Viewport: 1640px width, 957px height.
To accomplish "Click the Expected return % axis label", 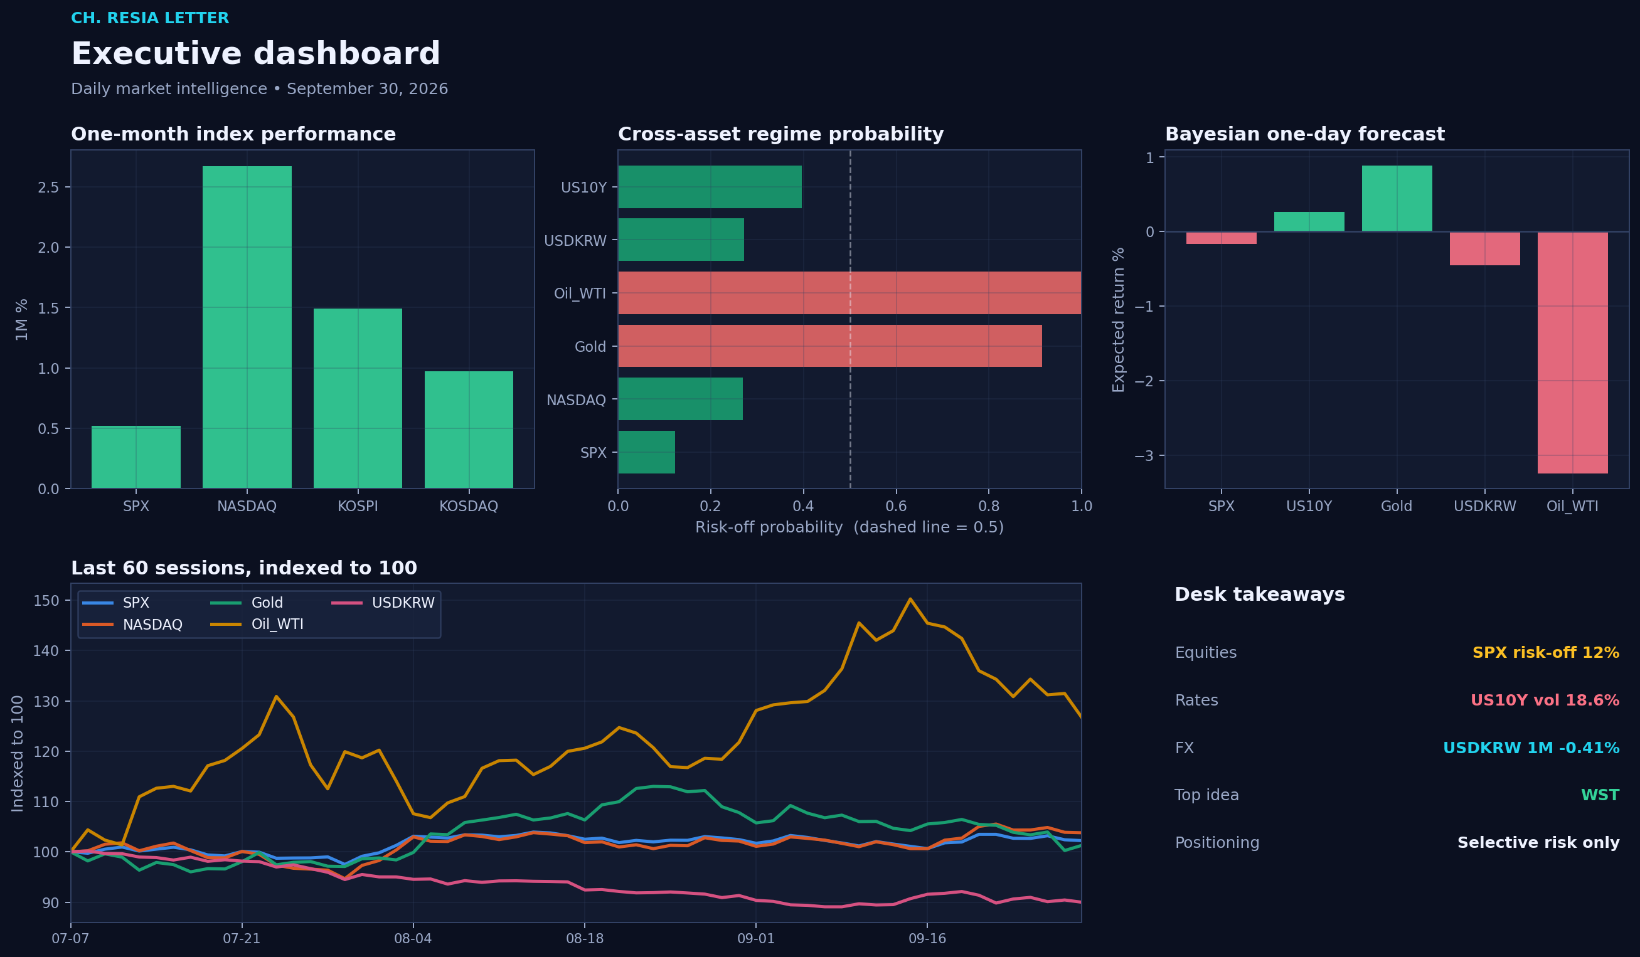I will (x=1118, y=319).
